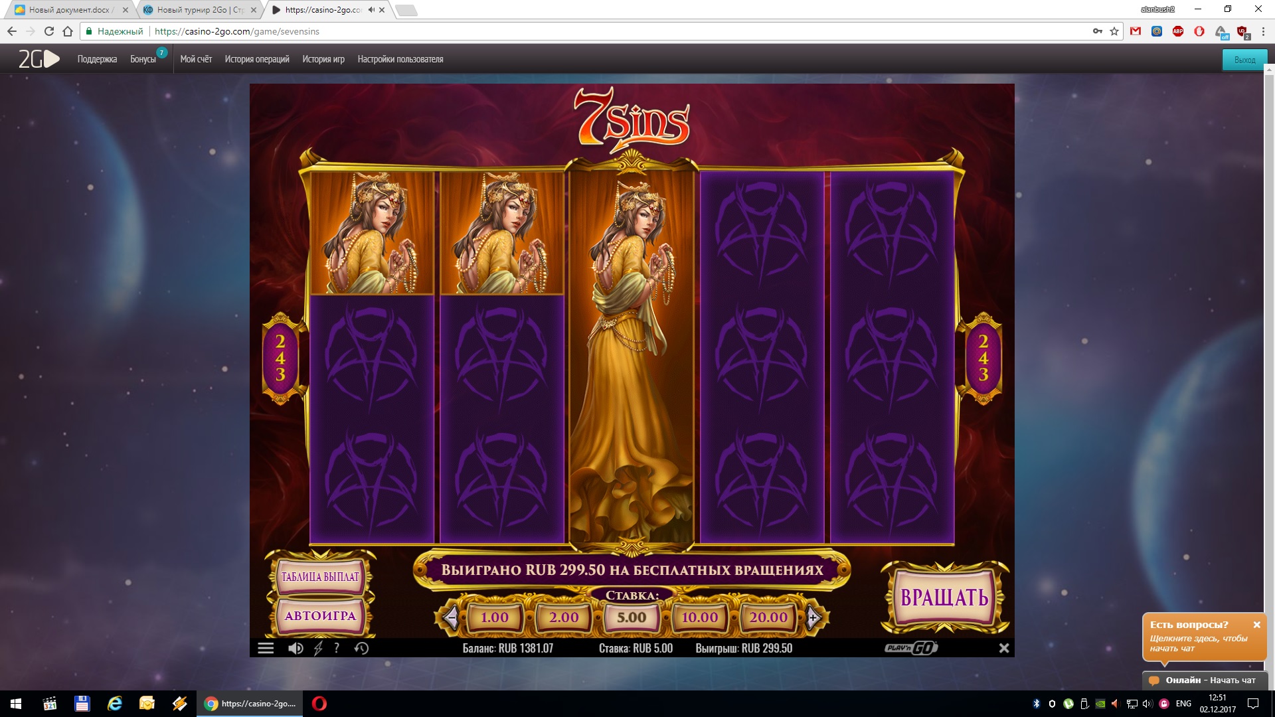
Task: Open game history clock icon
Action: [x=361, y=649]
